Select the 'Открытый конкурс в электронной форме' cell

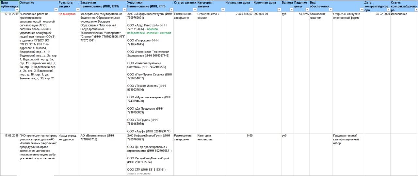tap(348, 73)
